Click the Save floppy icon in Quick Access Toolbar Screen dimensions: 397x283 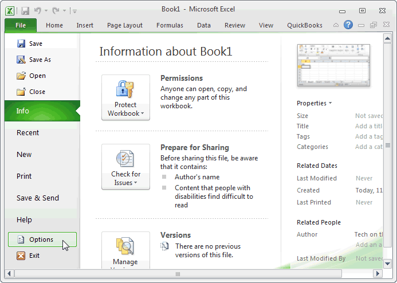[25, 11]
